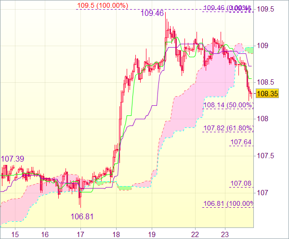The height and width of the screenshot is (239, 289).
Task: Click the 107 price axis value
Action: point(263,193)
